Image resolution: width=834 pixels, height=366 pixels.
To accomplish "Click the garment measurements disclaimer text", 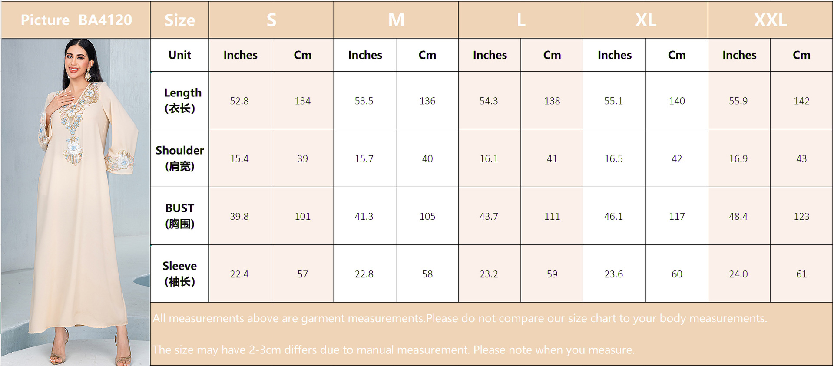I will pos(460,318).
